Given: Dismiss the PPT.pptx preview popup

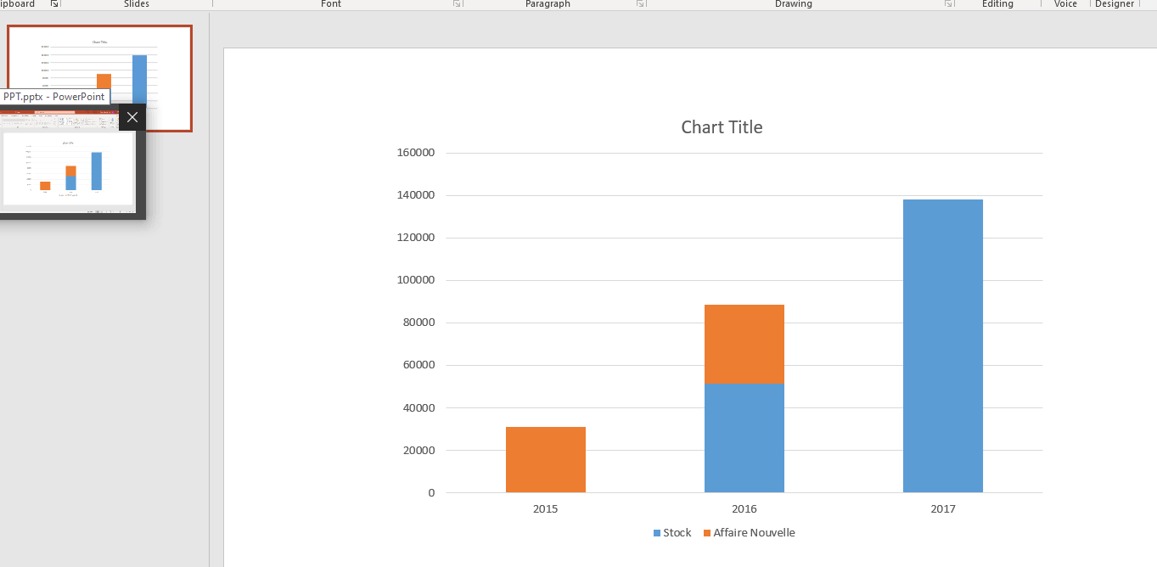Looking at the screenshot, I should pyautogui.click(x=132, y=117).
